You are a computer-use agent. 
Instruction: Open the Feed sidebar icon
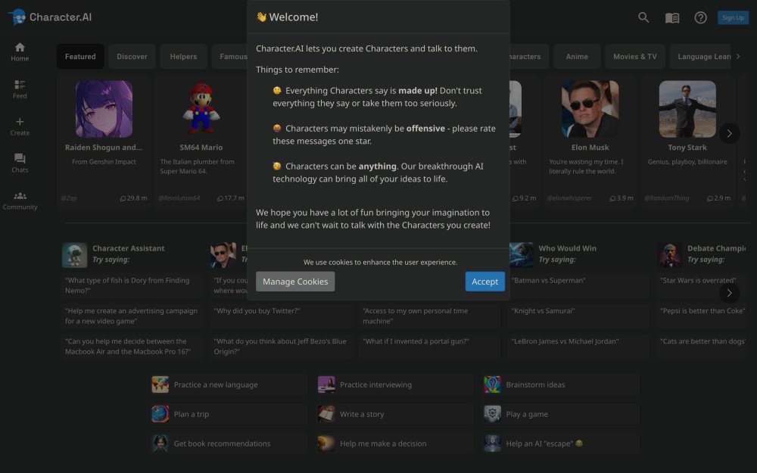click(20, 89)
